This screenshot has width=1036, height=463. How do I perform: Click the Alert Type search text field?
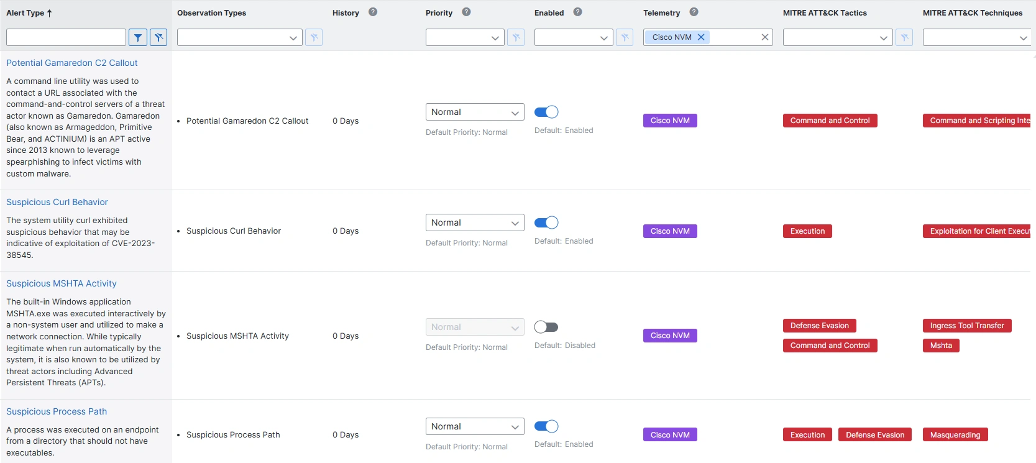point(66,37)
